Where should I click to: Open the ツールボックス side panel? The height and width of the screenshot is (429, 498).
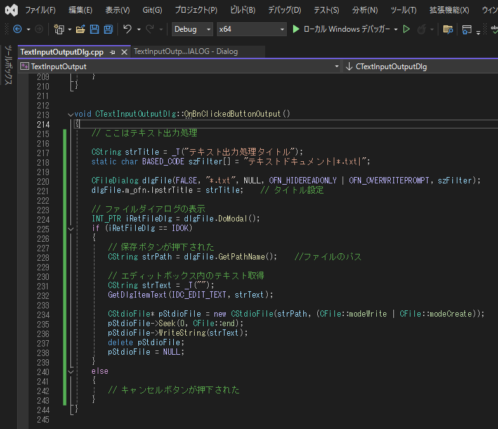pyautogui.click(x=9, y=65)
